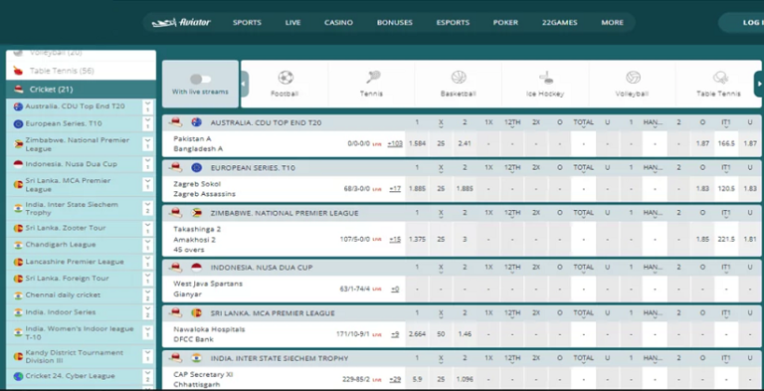
Task: Select the Tennis racket icon
Action: coord(373,77)
